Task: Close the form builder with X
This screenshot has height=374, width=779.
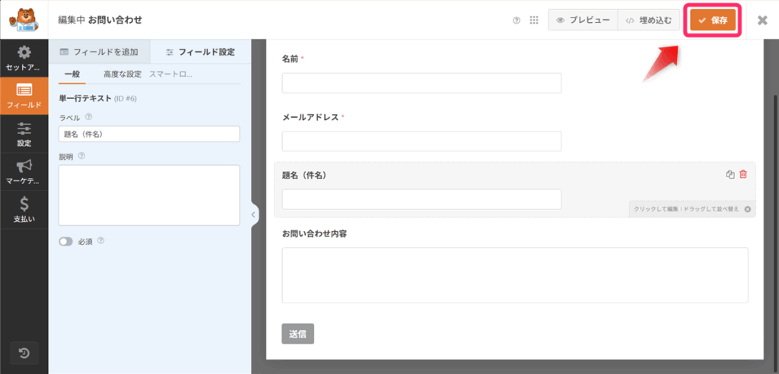Action: pos(762,21)
